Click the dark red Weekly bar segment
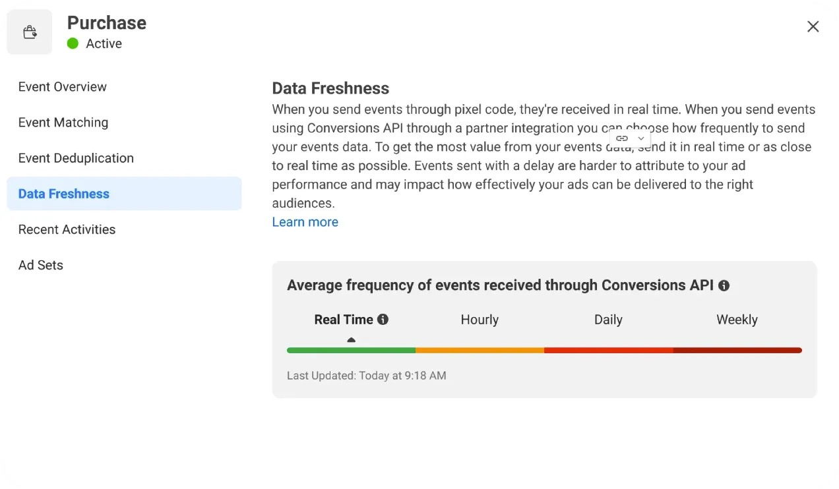Image resolution: width=839 pixels, height=489 pixels. (737, 351)
